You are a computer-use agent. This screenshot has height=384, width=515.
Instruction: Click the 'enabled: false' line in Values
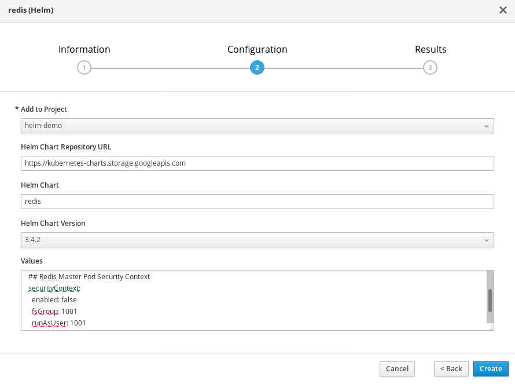54,300
